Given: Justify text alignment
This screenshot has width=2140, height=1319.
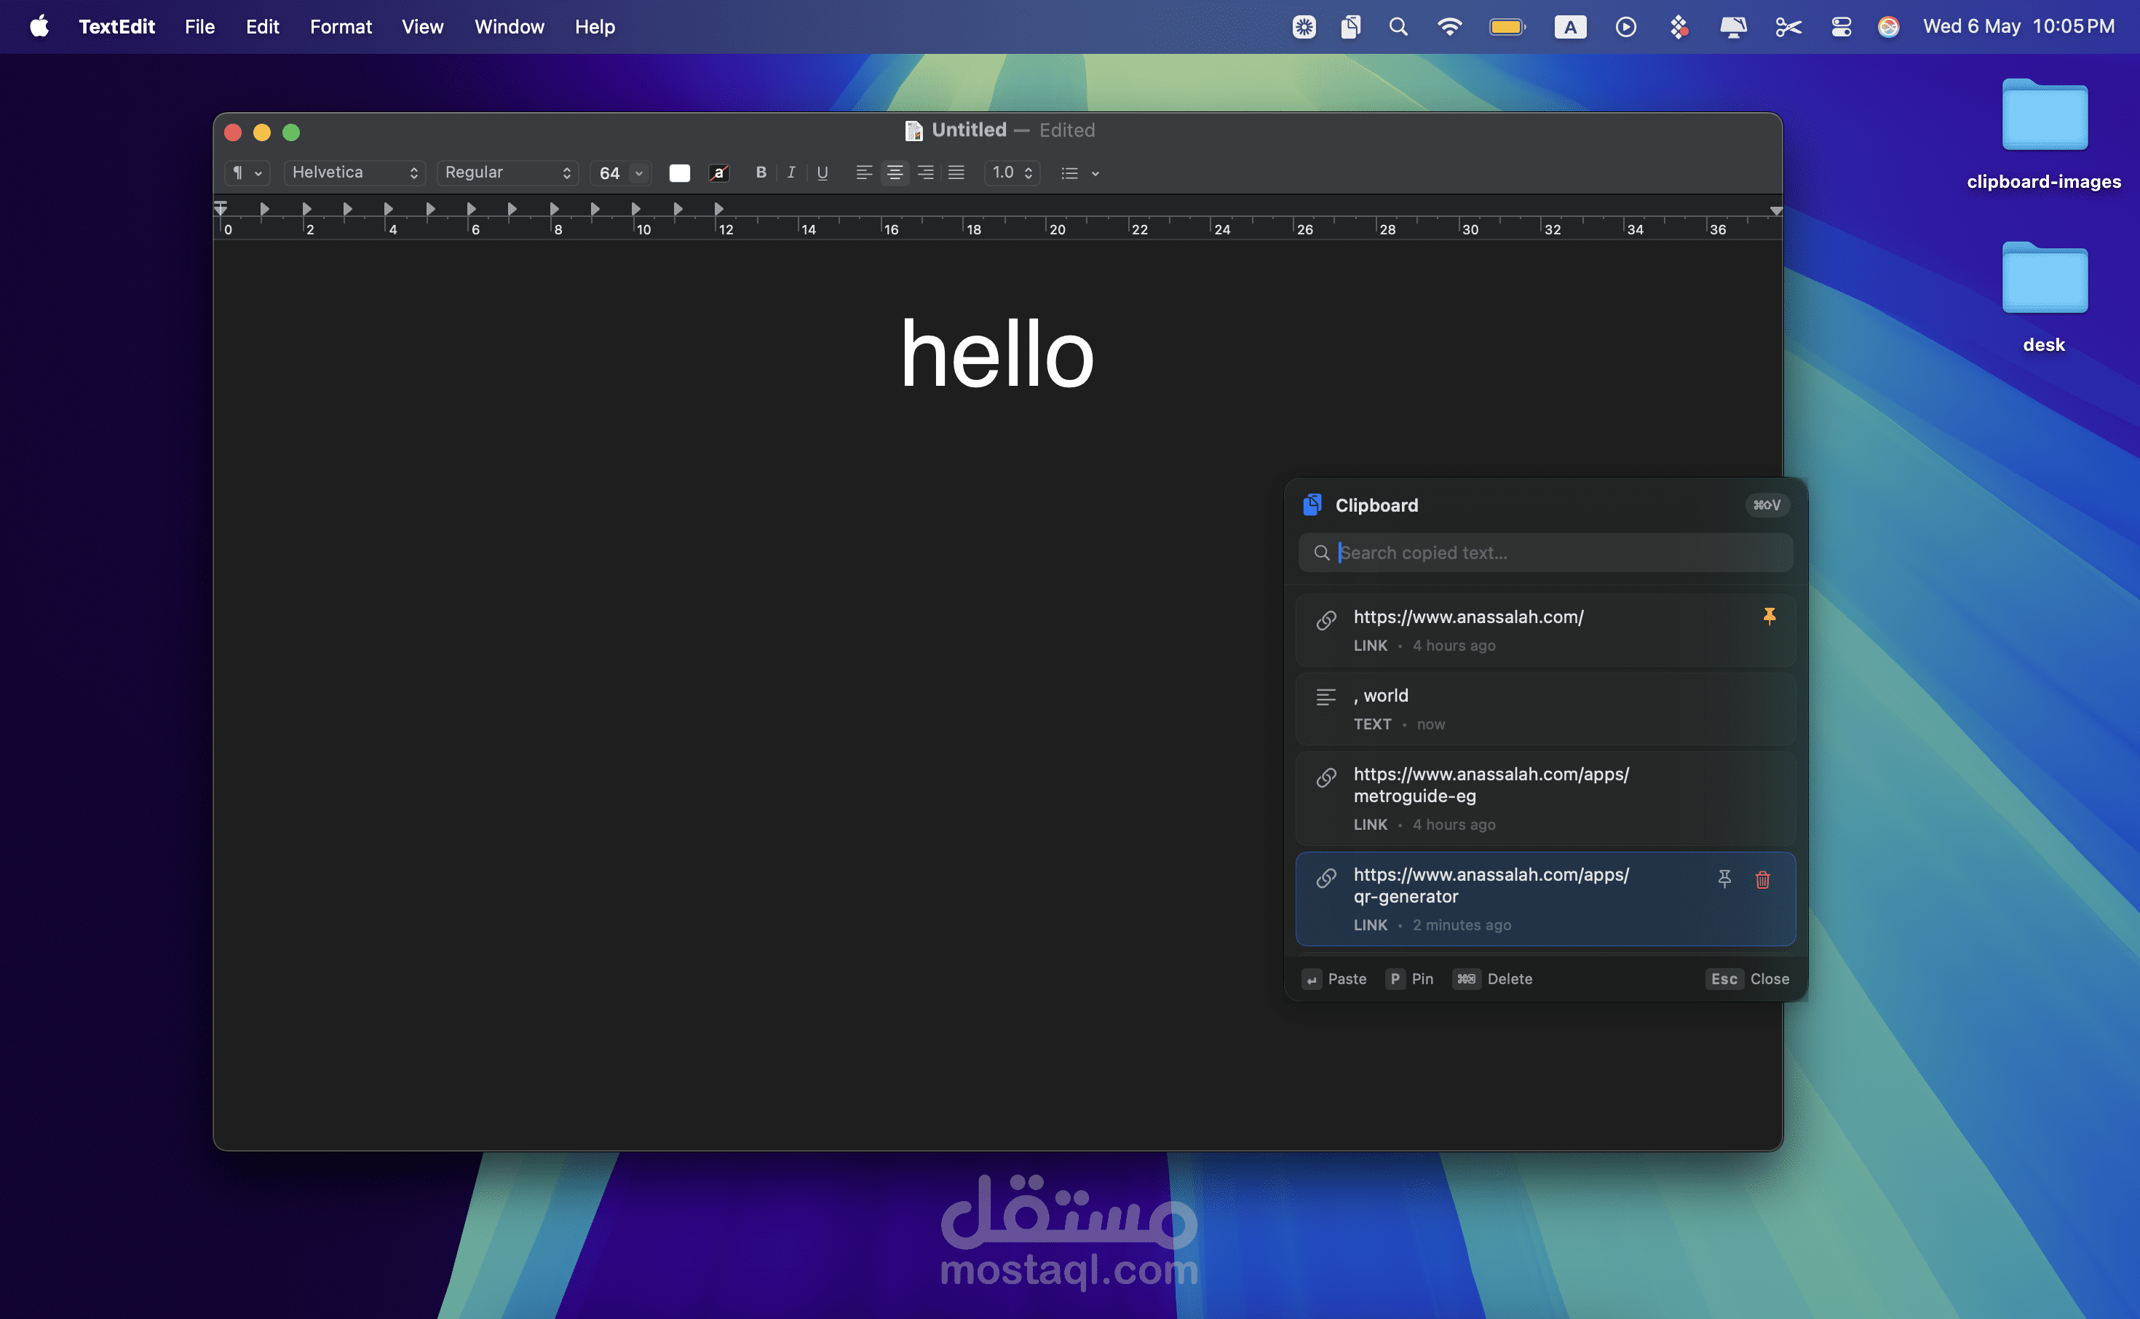Looking at the screenshot, I should click(956, 173).
